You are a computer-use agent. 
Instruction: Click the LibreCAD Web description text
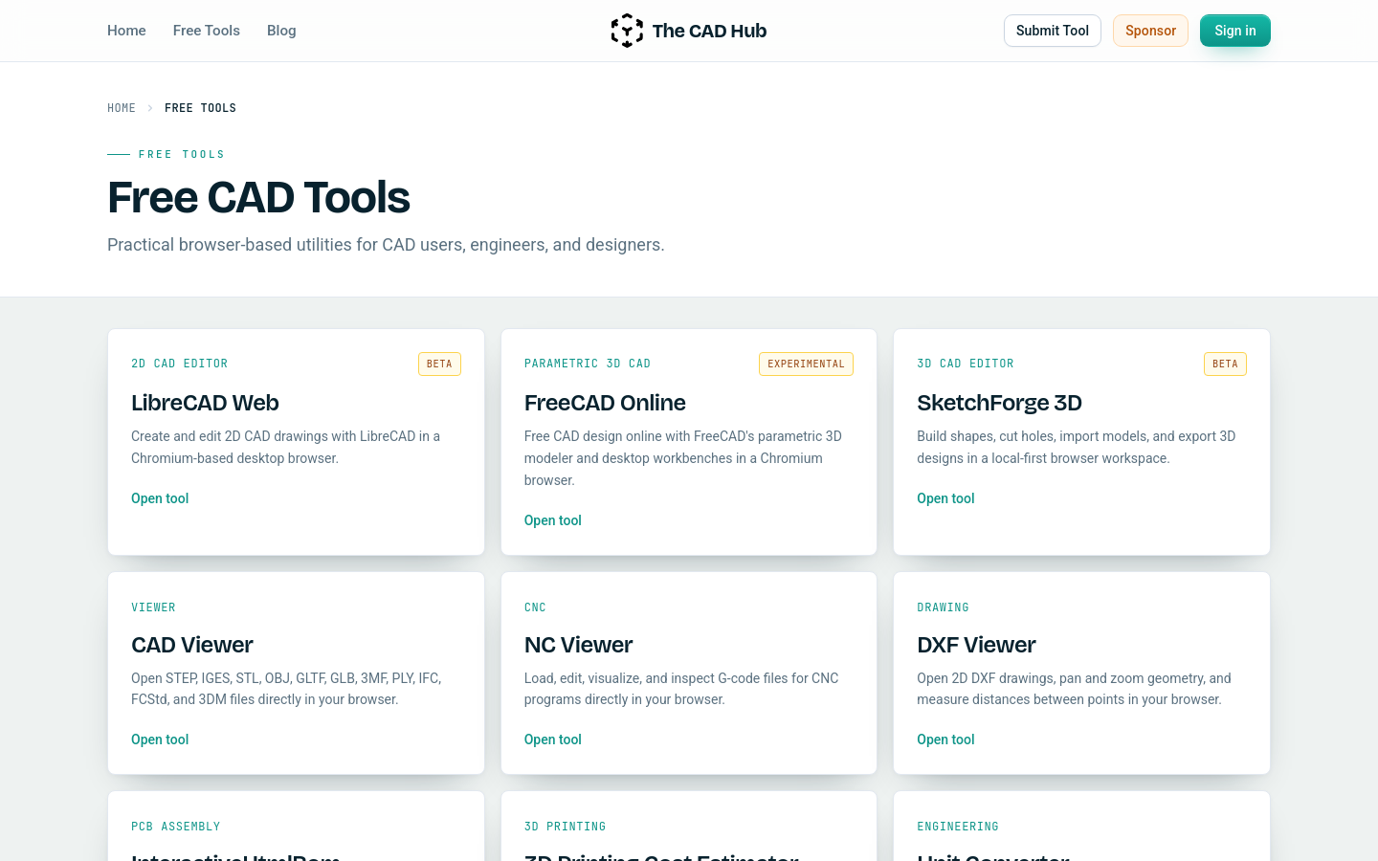point(286,447)
